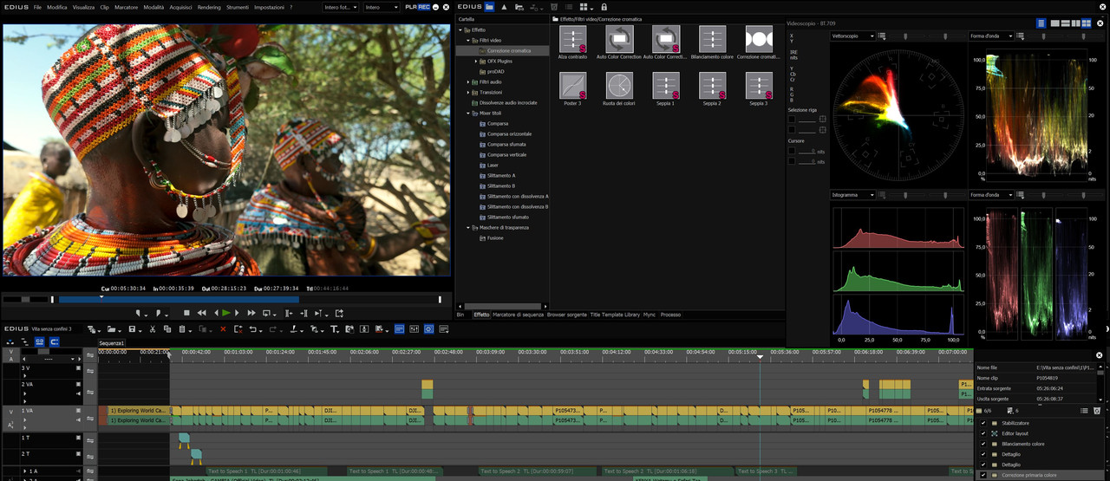Click the lock icon in effect panel toolbar

604,7
